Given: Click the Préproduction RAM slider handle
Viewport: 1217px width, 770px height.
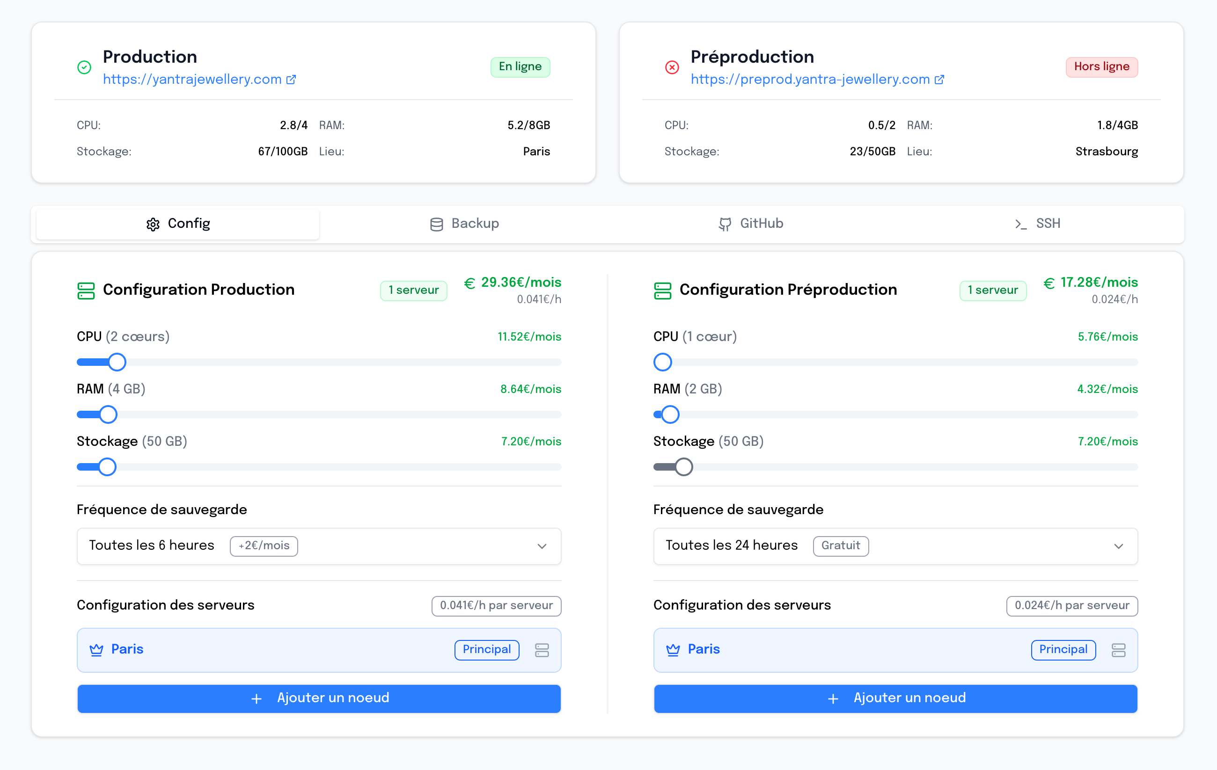Looking at the screenshot, I should (670, 414).
